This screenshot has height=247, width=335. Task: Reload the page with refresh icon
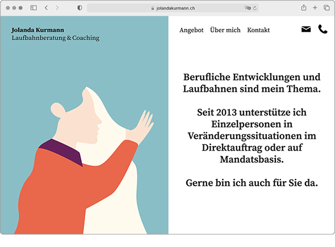(255, 8)
